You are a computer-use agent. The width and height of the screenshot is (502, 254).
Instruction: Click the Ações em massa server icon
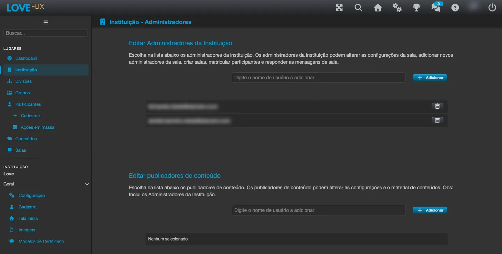point(15,127)
